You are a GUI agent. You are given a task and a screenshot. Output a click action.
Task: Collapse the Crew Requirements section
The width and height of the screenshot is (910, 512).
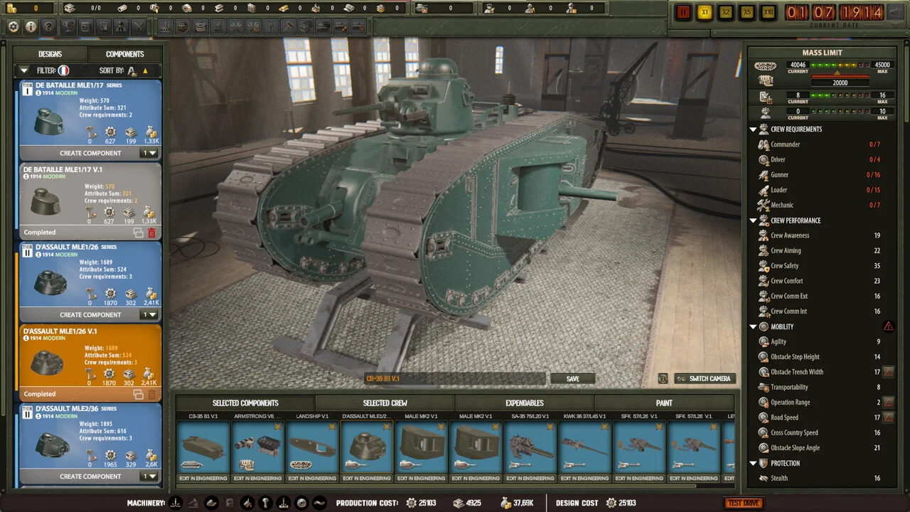[x=754, y=129]
